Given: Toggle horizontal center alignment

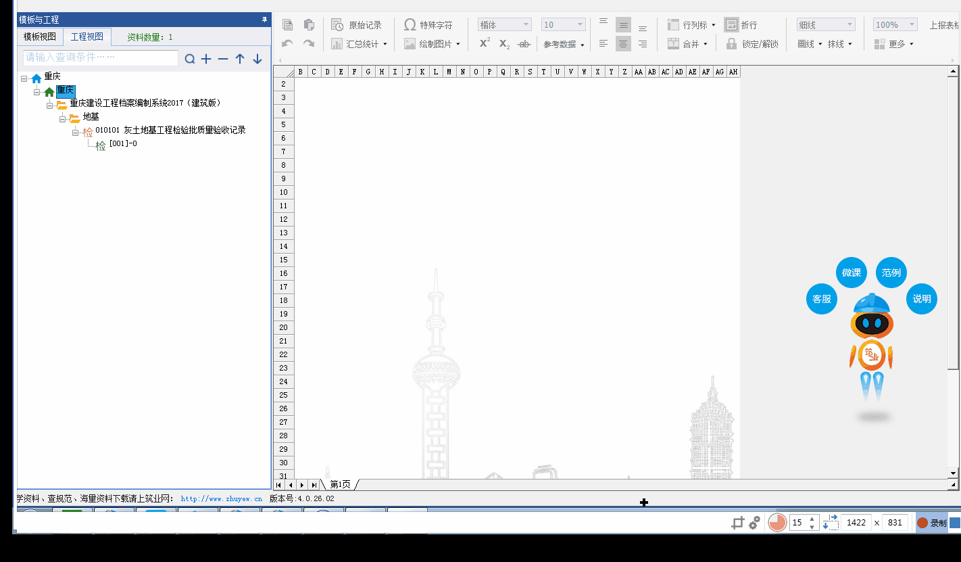Looking at the screenshot, I should point(623,44).
